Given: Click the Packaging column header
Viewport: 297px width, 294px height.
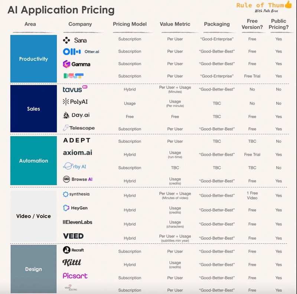Looking at the screenshot, I should click(217, 24).
